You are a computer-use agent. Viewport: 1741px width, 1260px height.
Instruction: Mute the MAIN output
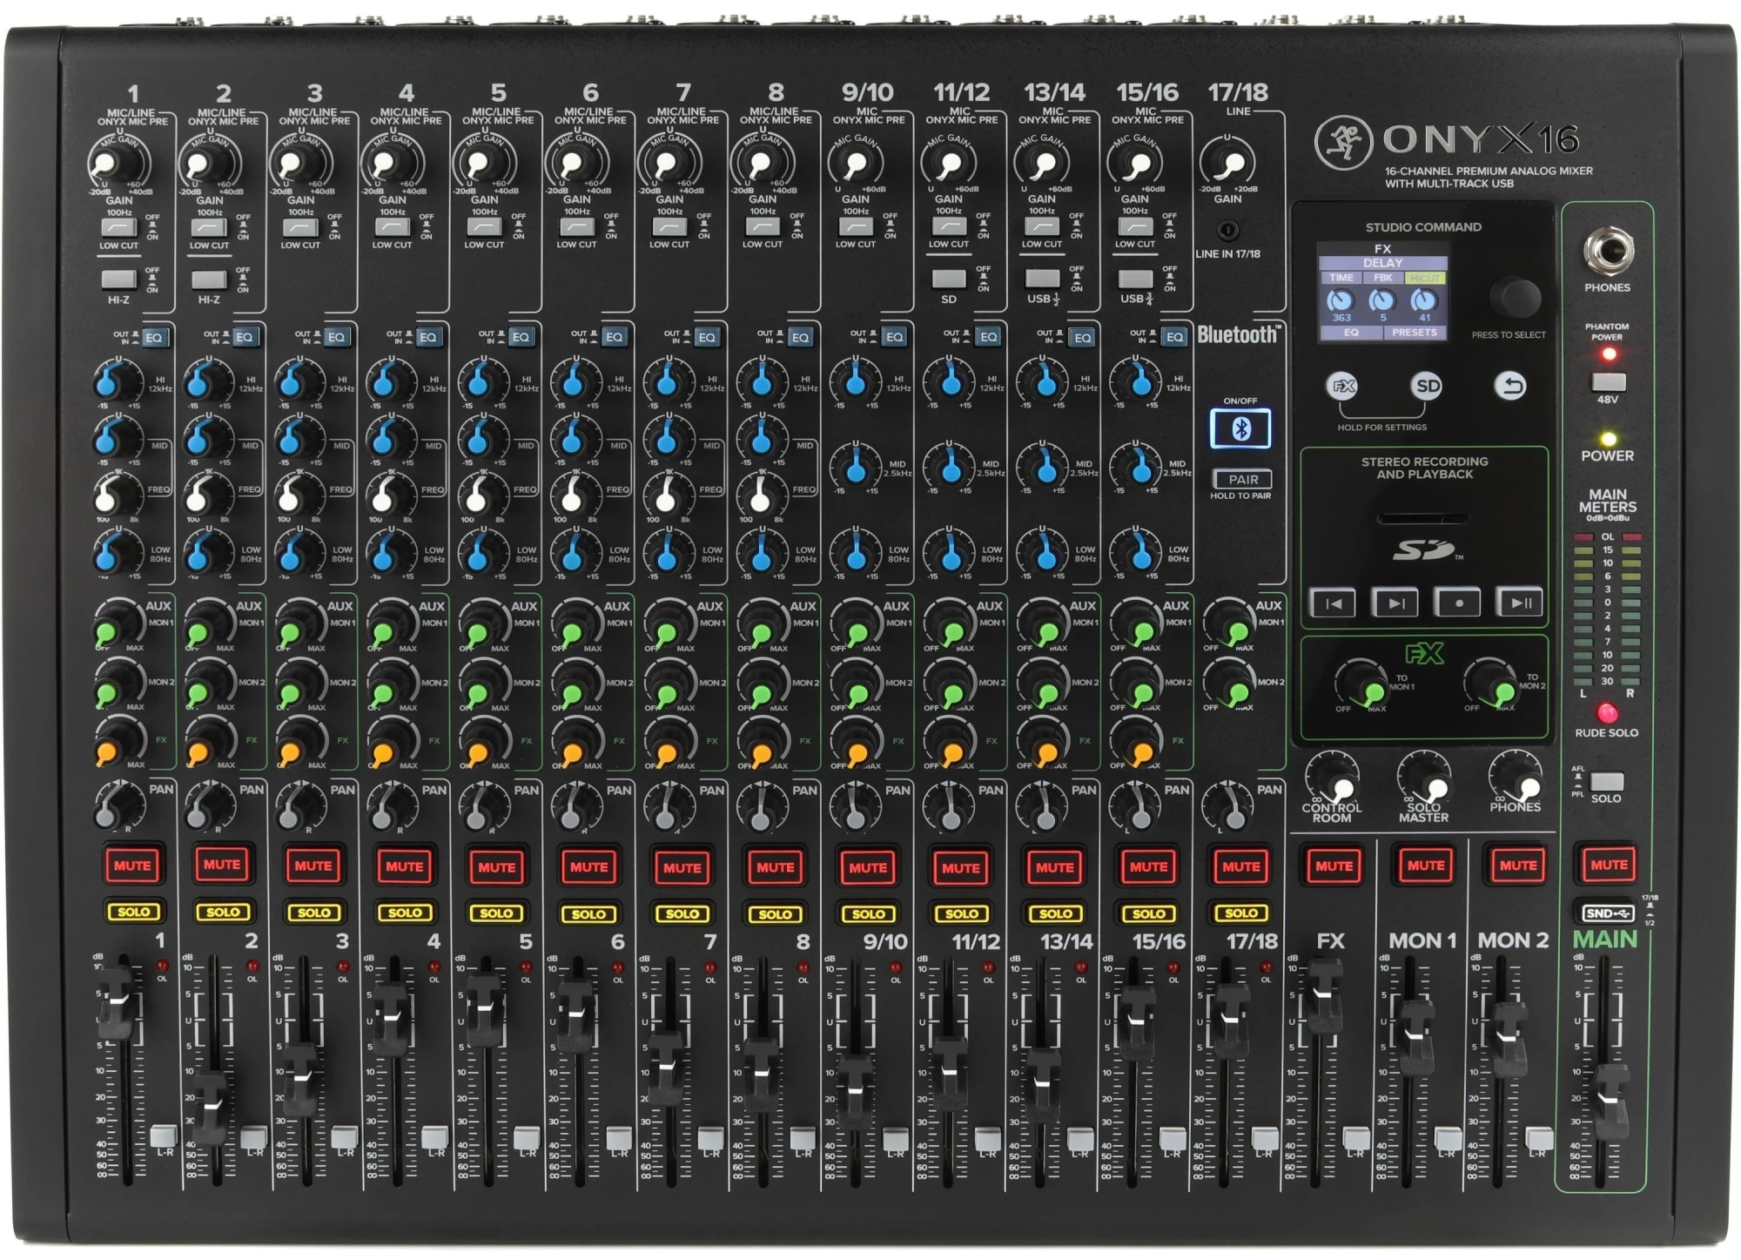click(1609, 865)
